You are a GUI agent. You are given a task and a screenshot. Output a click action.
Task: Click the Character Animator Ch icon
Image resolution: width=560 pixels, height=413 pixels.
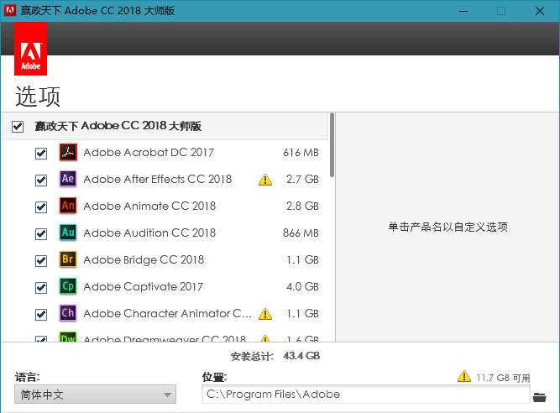68,313
